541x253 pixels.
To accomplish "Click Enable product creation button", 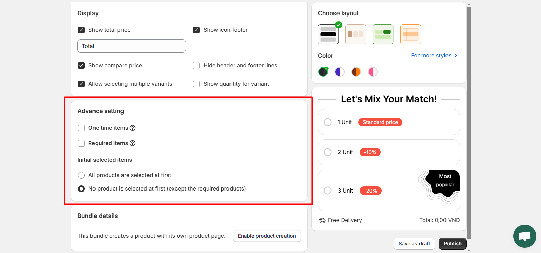I will click(x=267, y=236).
